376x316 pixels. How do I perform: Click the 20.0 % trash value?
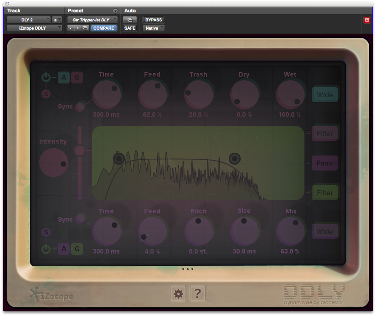coord(198,115)
